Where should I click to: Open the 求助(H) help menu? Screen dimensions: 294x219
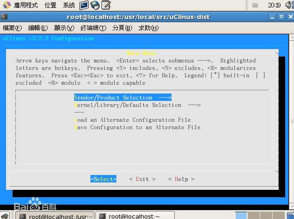point(148,28)
